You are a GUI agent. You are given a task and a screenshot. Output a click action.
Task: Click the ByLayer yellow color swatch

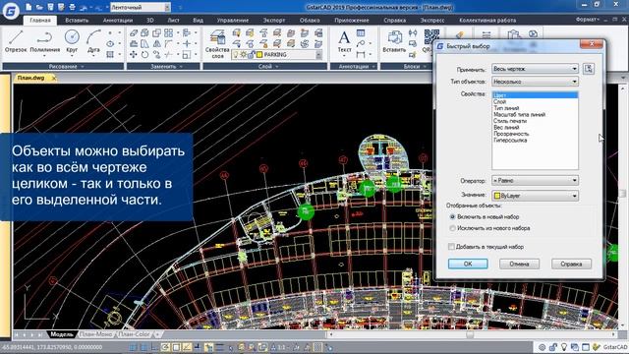tap(497, 196)
